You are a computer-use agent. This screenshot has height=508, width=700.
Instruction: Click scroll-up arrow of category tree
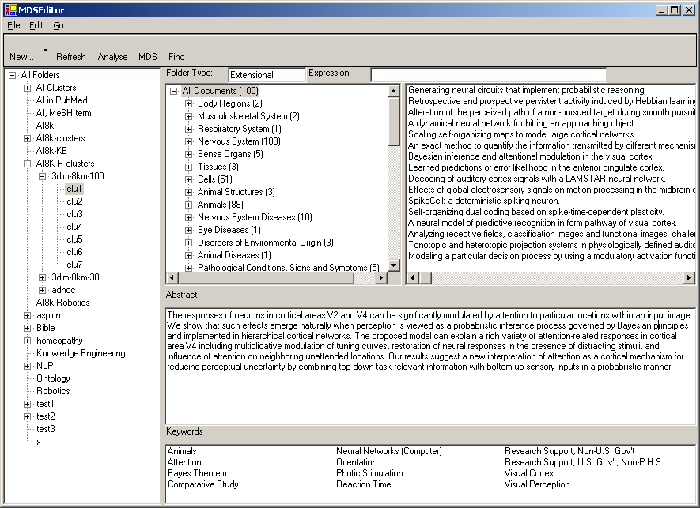393,91
